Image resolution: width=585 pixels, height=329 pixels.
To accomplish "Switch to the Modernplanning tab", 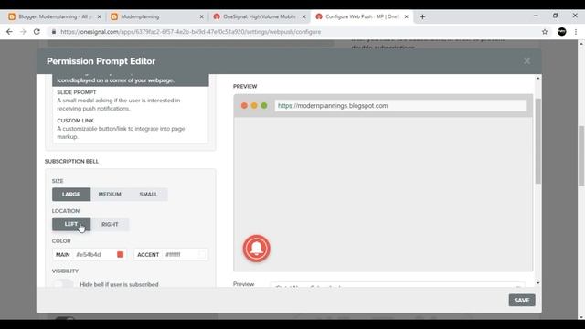I will pyautogui.click(x=156, y=16).
